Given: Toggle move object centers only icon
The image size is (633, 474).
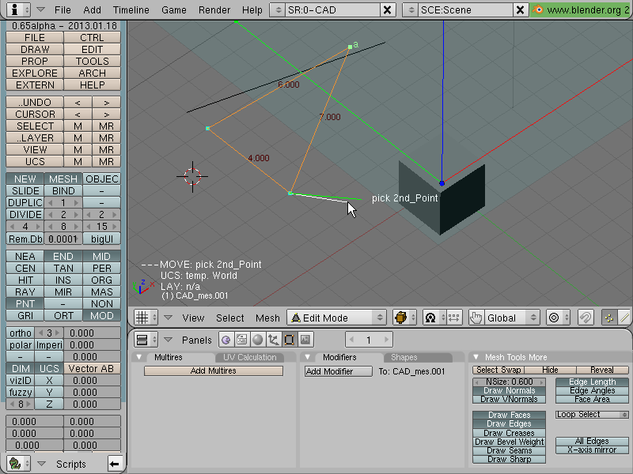Looking at the screenshot, I should point(454,318).
